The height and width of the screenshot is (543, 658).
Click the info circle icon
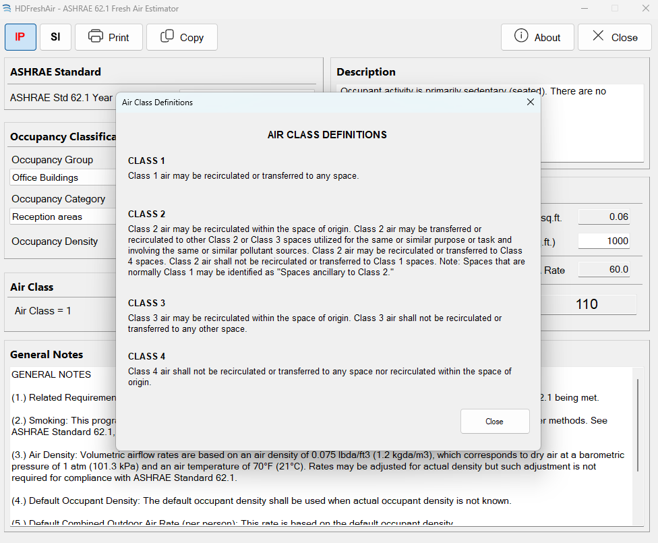point(521,36)
